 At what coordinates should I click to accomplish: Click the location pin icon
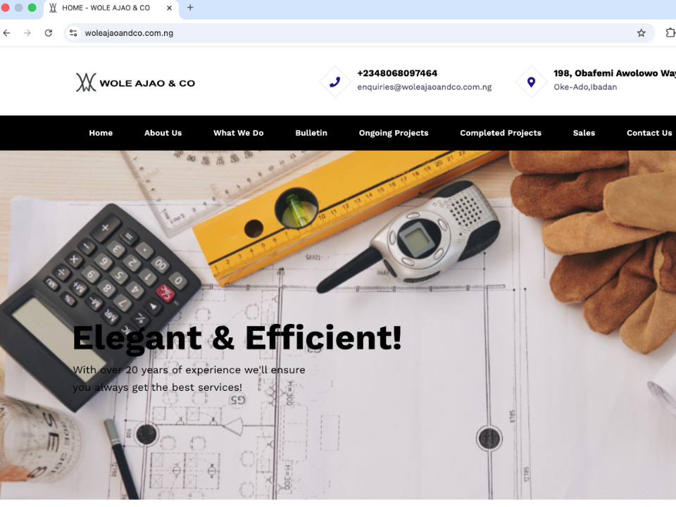[531, 82]
